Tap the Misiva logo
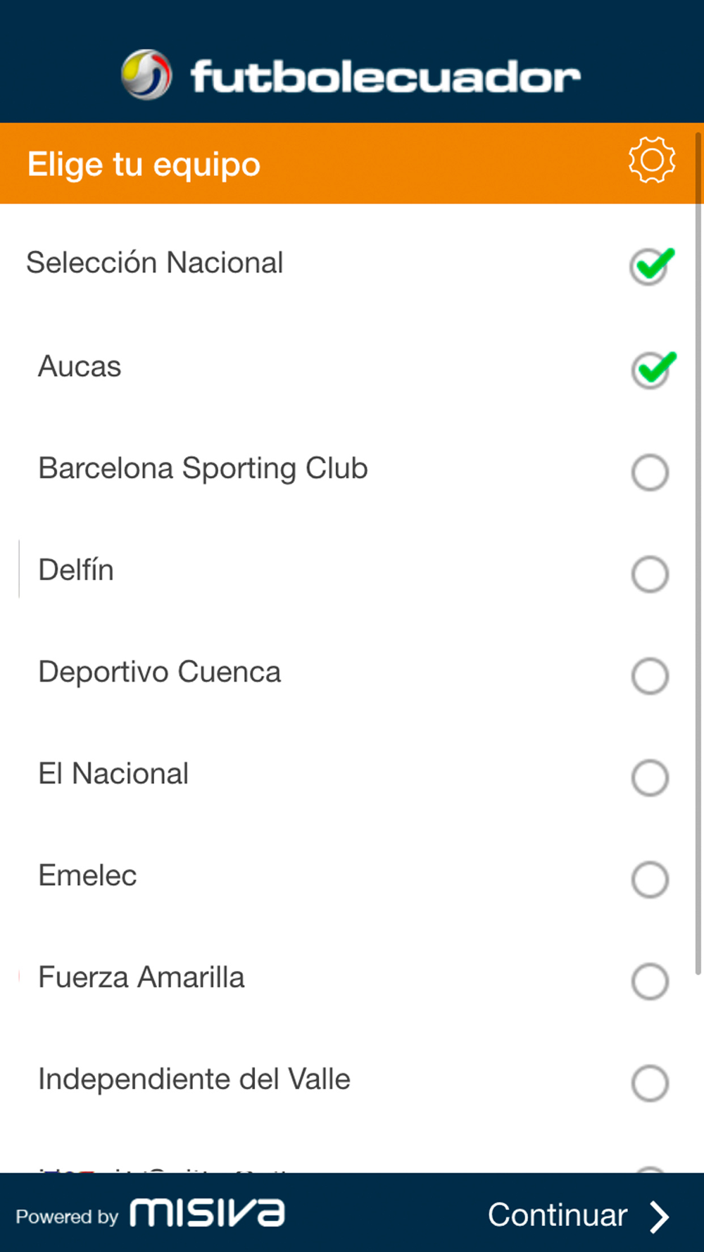The width and height of the screenshot is (704, 1252). click(x=208, y=1213)
